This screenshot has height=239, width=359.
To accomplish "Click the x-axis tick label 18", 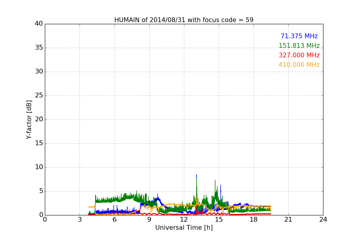I will [253, 220].
